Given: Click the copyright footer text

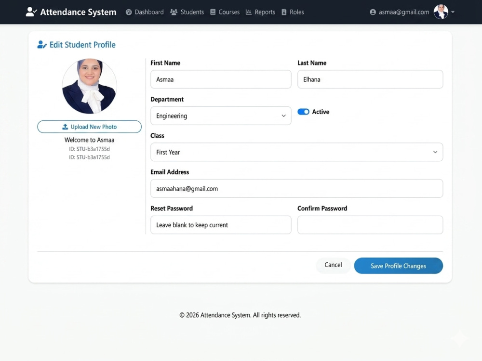Looking at the screenshot, I should pyautogui.click(x=240, y=315).
